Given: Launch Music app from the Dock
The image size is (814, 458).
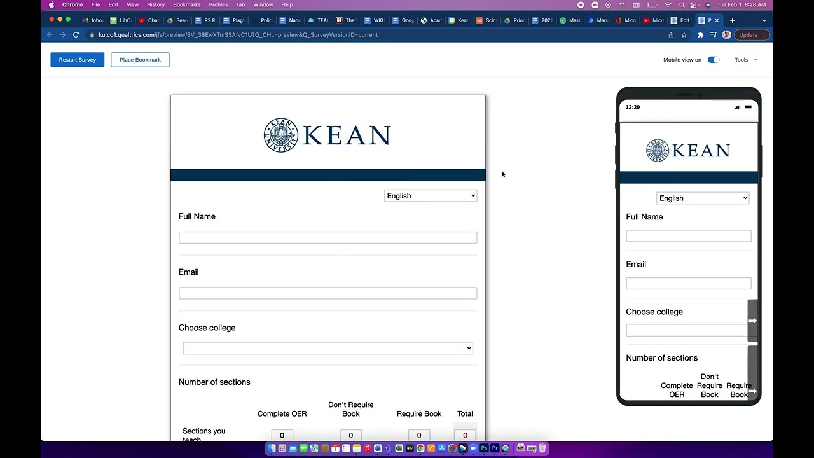Looking at the screenshot, I should click(367, 448).
